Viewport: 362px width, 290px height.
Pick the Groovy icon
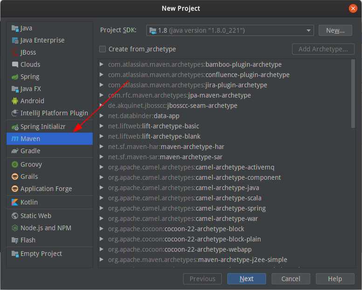click(x=15, y=164)
